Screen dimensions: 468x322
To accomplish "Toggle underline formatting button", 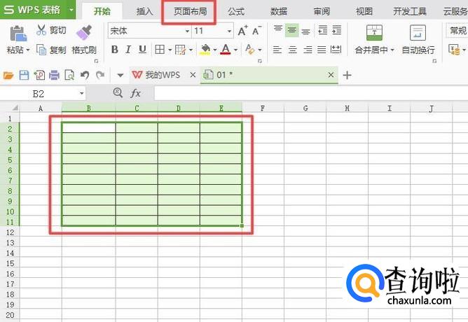I will pyautogui.click(x=143, y=50).
